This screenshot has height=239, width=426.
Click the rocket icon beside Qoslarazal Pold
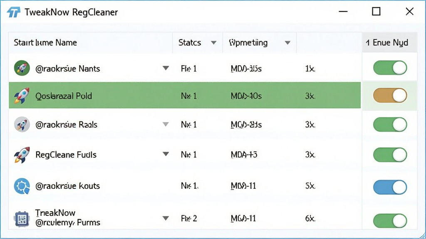[x=22, y=95]
